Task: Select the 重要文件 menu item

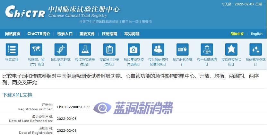Action: (87, 34)
